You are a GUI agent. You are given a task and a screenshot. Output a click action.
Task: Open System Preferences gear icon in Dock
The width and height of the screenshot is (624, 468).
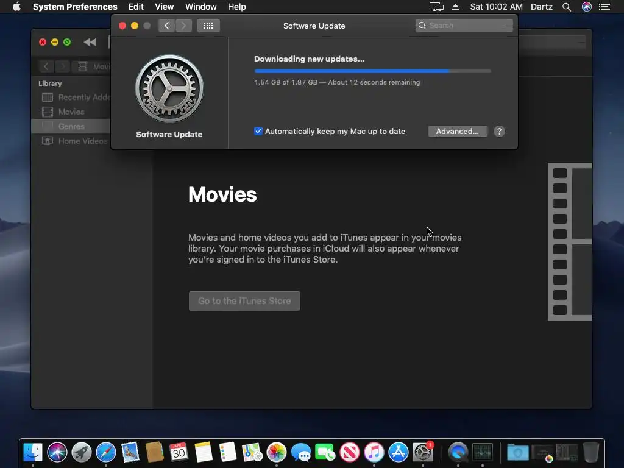tap(423, 452)
